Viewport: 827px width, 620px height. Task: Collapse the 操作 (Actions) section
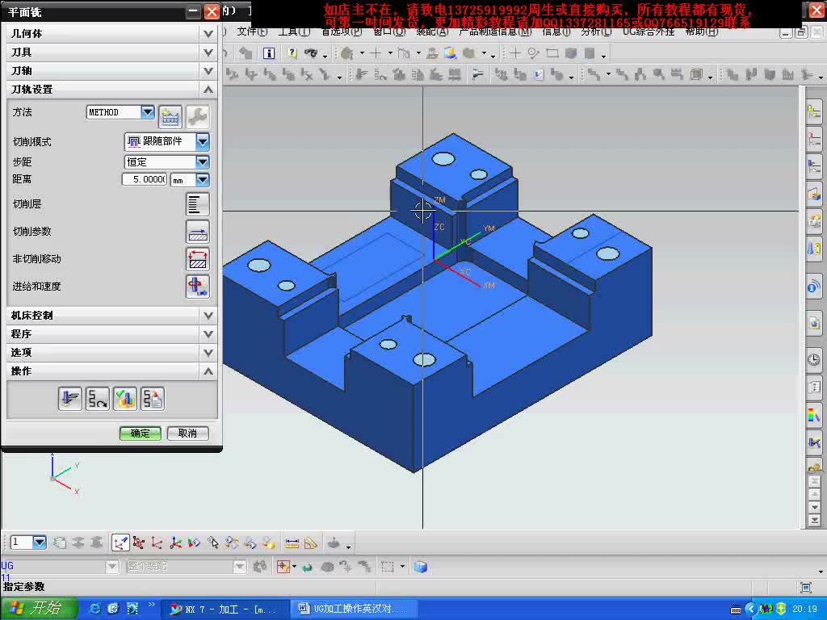pos(208,371)
